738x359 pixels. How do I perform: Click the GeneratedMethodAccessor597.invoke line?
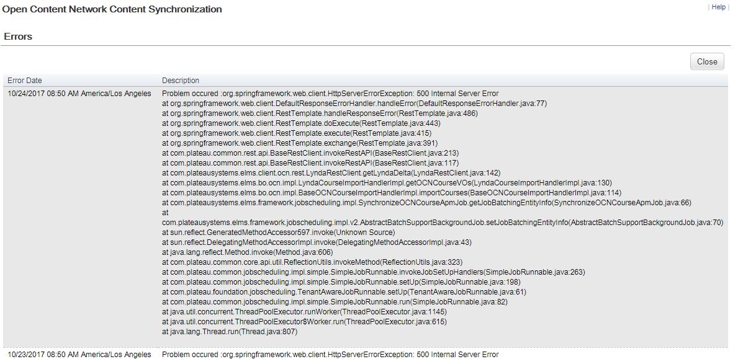pos(278,233)
